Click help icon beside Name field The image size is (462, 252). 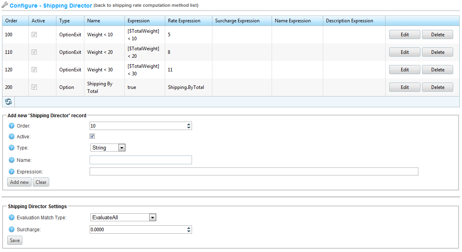tap(12, 160)
